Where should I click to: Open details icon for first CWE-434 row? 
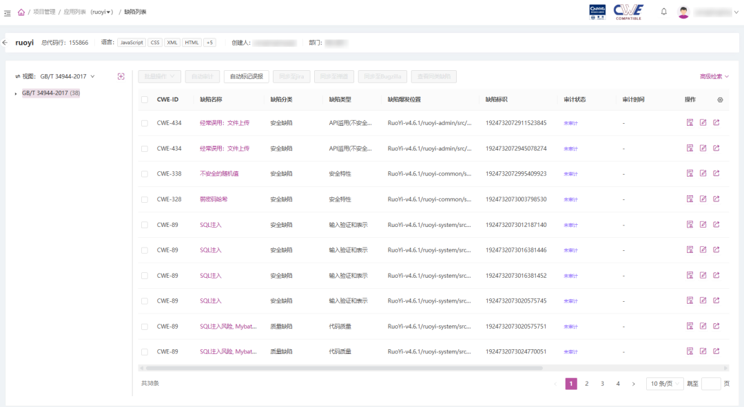point(690,123)
